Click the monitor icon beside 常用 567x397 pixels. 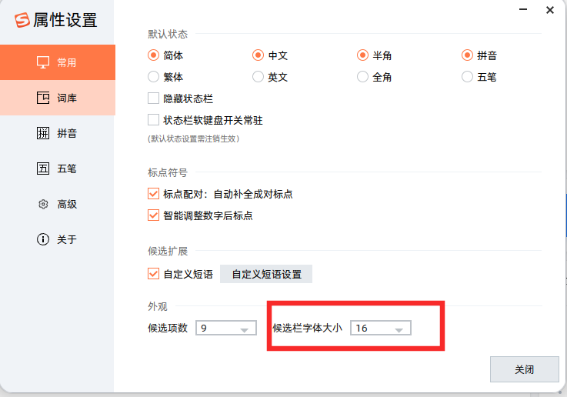pos(43,62)
